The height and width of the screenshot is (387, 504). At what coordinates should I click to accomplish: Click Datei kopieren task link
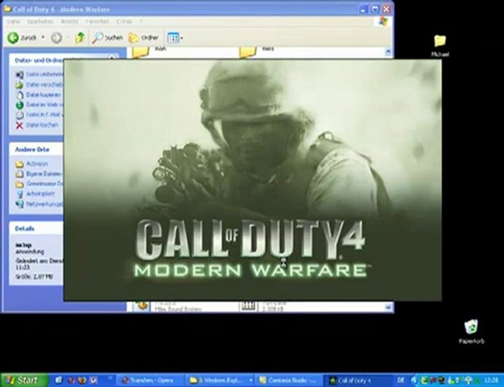click(43, 95)
